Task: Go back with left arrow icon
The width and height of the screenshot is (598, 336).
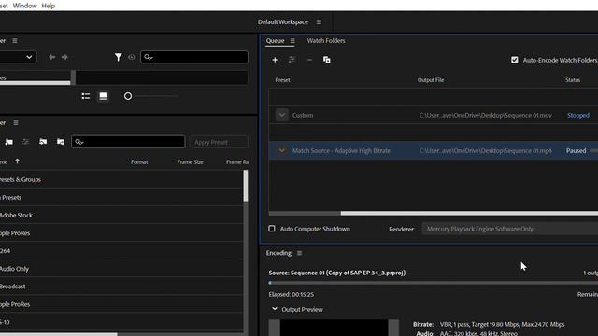Action: 52,57
